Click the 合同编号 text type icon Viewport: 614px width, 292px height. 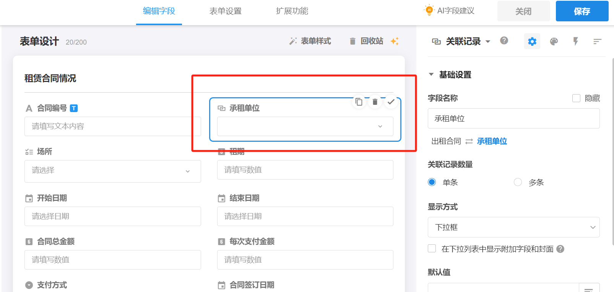click(x=29, y=108)
